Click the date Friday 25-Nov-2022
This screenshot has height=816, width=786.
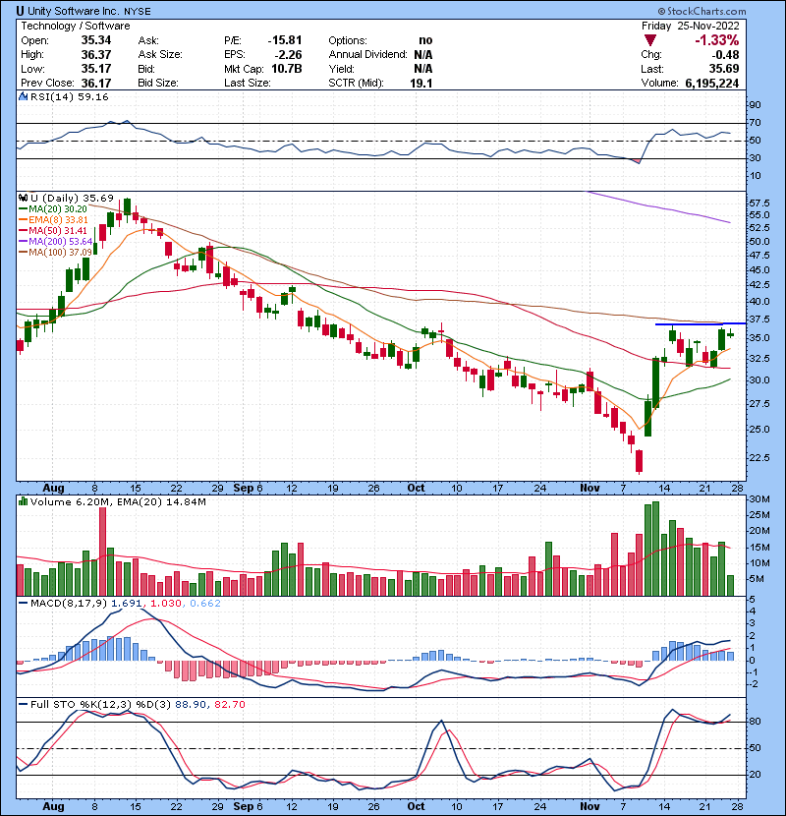(x=691, y=26)
